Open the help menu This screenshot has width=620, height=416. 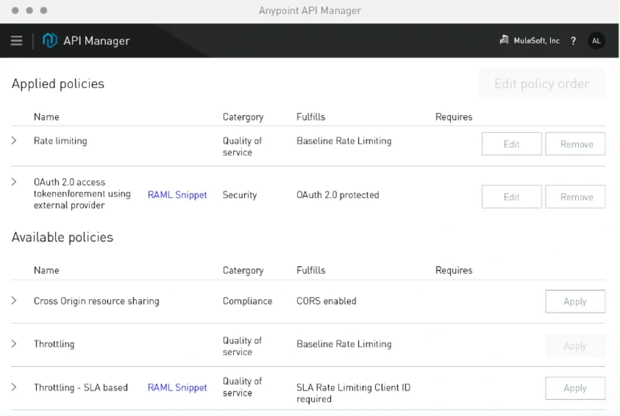tap(573, 41)
